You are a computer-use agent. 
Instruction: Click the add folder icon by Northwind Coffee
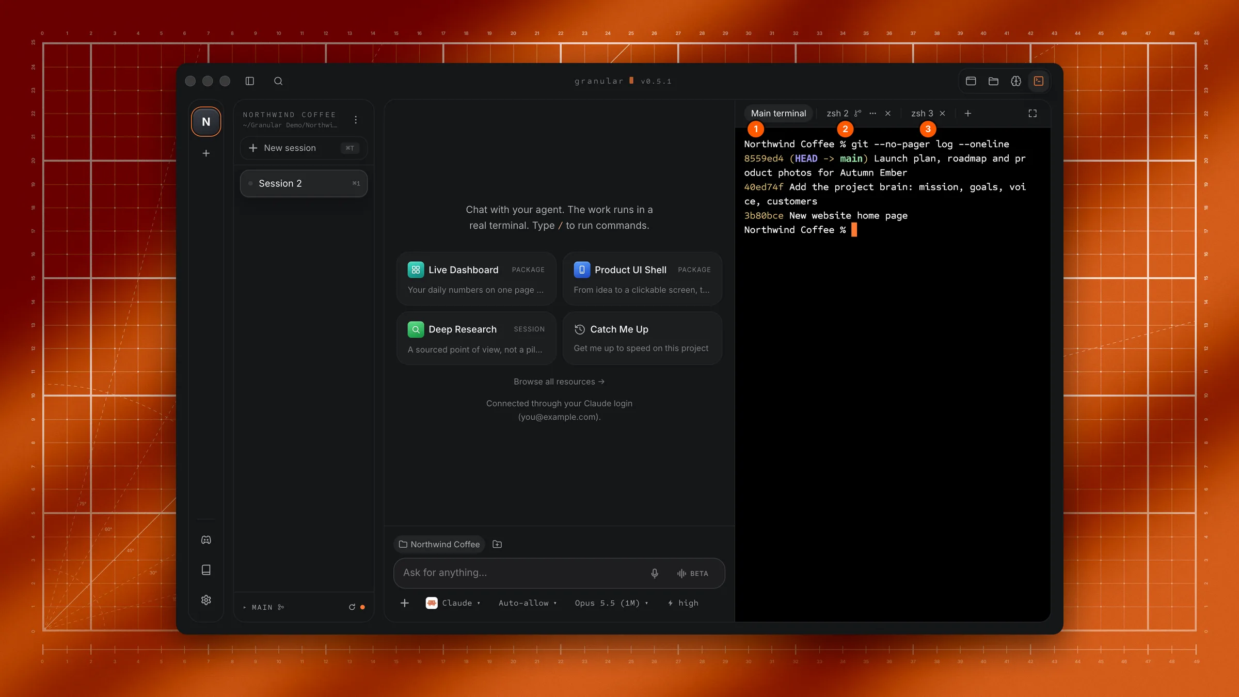(497, 544)
